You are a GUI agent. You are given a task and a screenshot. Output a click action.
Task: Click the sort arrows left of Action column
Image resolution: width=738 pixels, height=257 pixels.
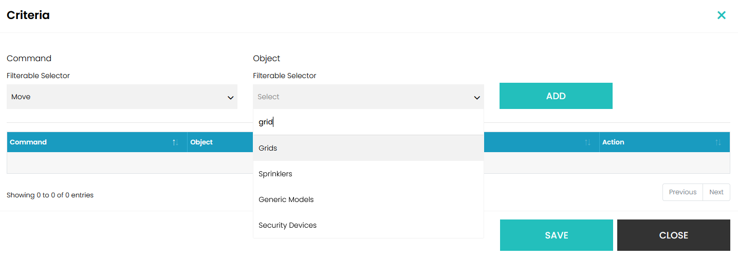(x=587, y=142)
